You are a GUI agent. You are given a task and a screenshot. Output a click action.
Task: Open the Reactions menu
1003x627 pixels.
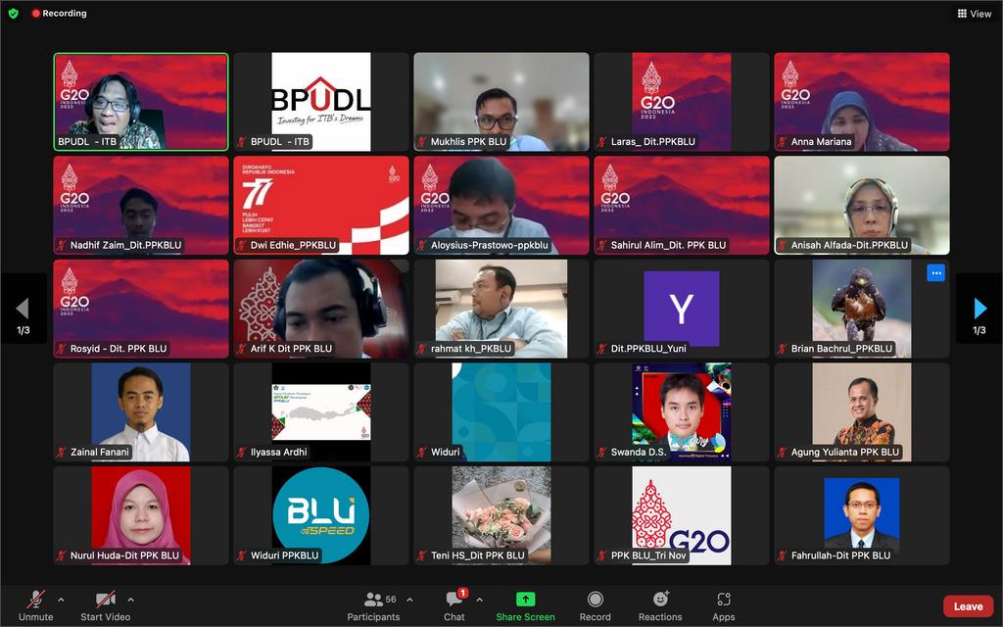coord(660,605)
